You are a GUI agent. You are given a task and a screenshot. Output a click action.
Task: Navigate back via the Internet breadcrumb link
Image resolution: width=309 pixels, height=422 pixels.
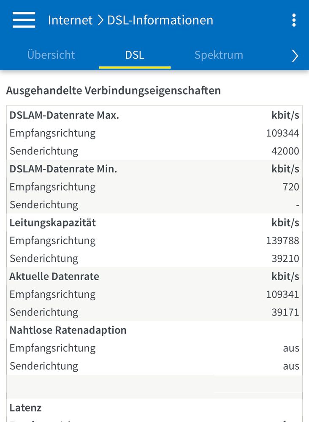[70, 20]
